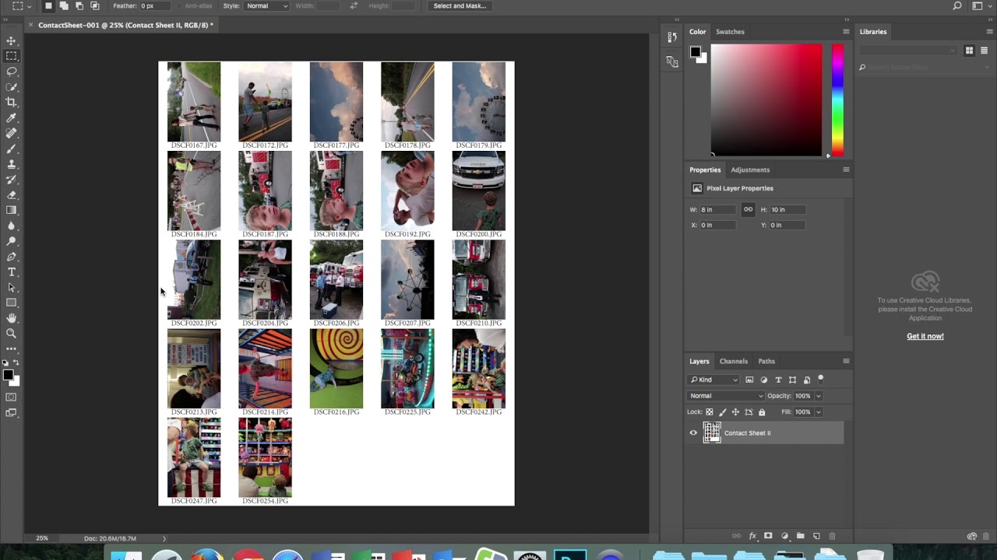Toggle Lock image pixels brush icon
The height and width of the screenshot is (560, 997).
click(722, 412)
